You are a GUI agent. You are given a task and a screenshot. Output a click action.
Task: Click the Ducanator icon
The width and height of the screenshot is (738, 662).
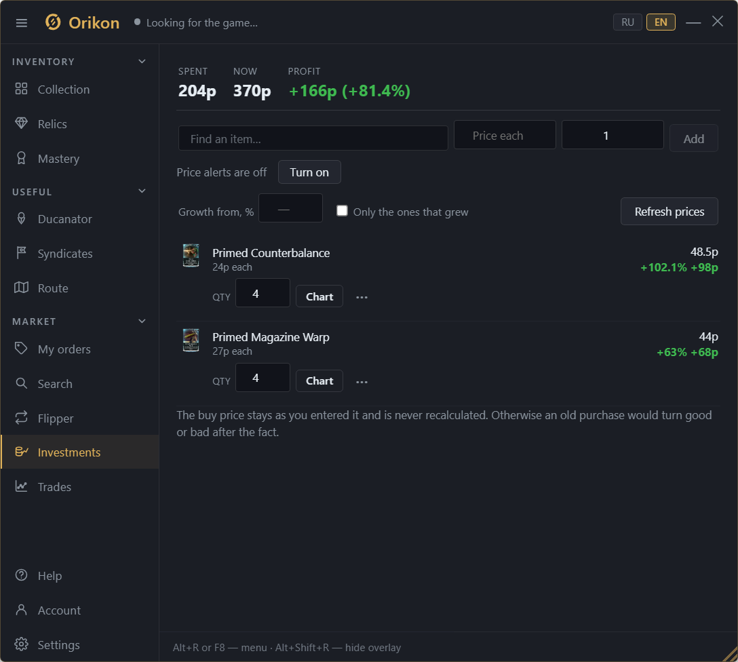(x=21, y=218)
